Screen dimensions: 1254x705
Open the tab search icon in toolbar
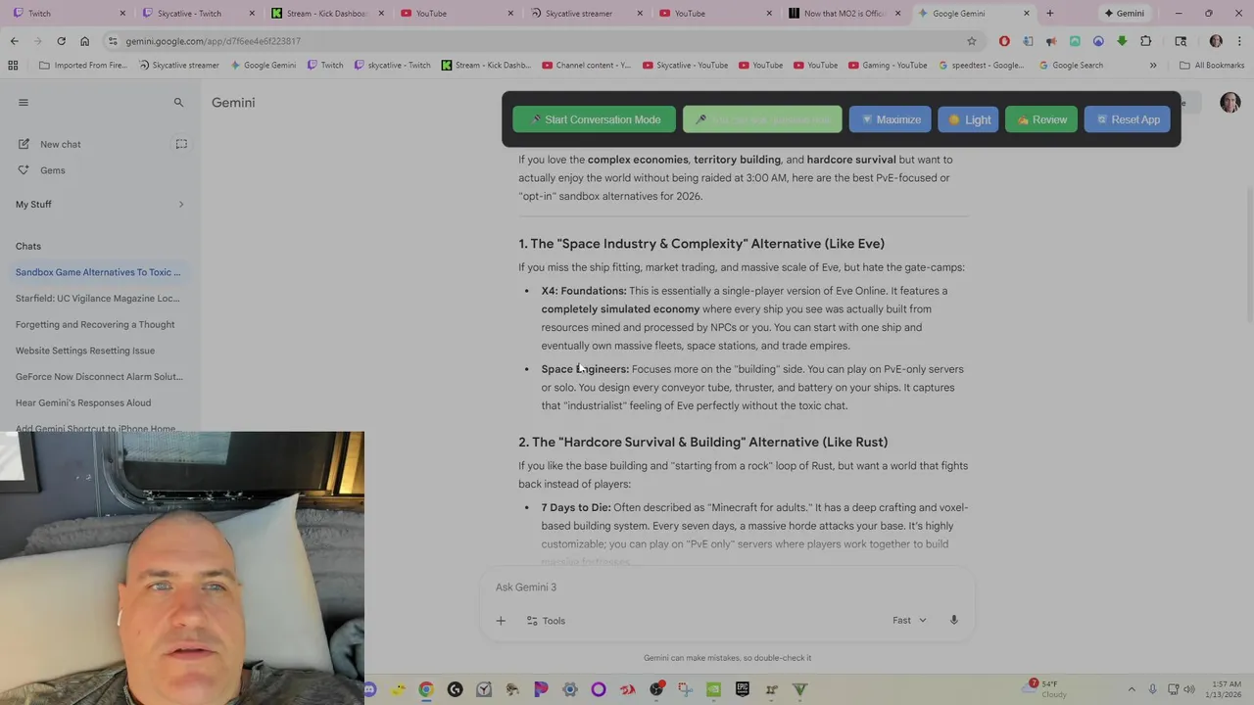pos(1181,41)
